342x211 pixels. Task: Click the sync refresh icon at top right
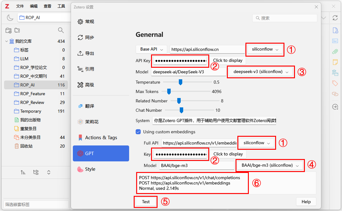[335, 18]
